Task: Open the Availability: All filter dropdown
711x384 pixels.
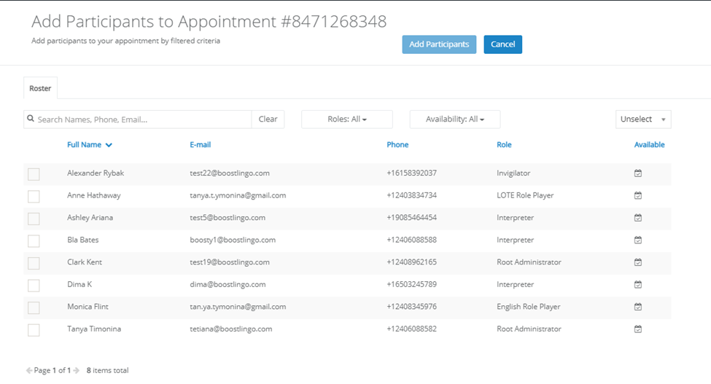Action: click(455, 119)
